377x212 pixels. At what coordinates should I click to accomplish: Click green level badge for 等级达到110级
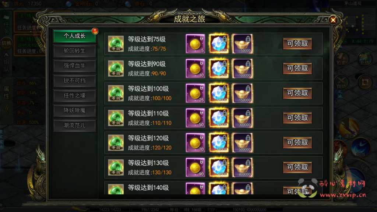click(x=116, y=118)
